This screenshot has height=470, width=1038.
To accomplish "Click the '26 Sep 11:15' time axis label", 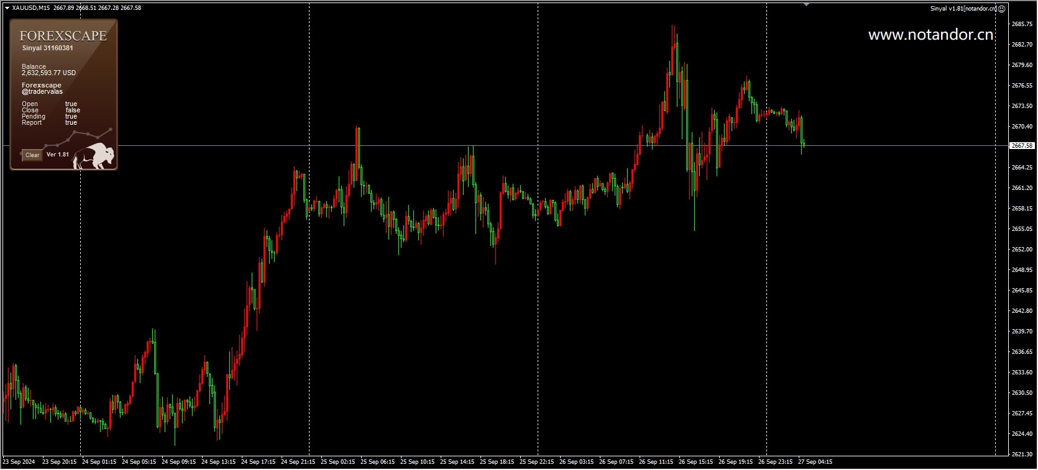I will click(656, 462).
